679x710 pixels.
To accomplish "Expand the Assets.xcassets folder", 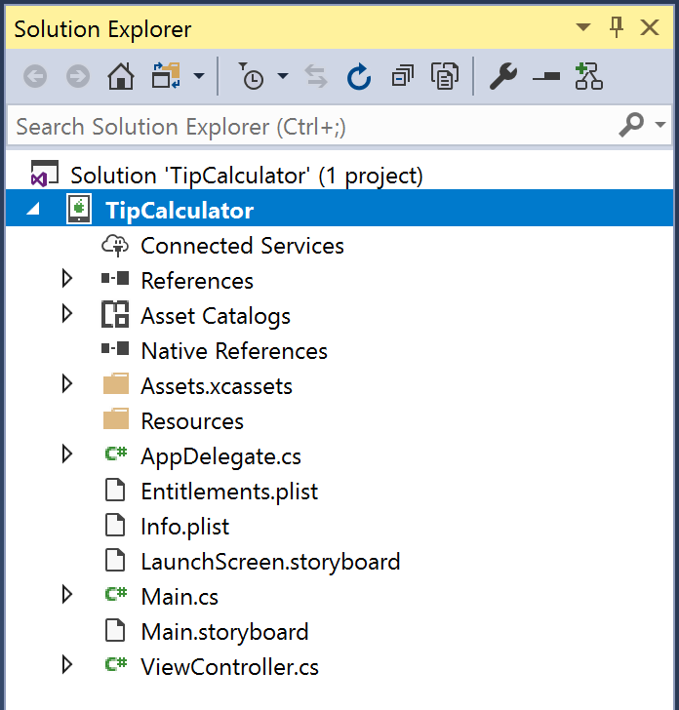I will click(x=67, y=383).
